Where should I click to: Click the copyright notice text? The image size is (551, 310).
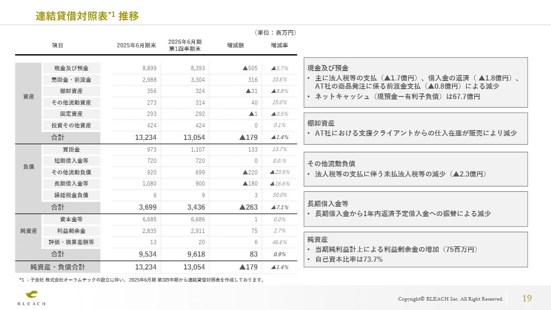[450, 299]
